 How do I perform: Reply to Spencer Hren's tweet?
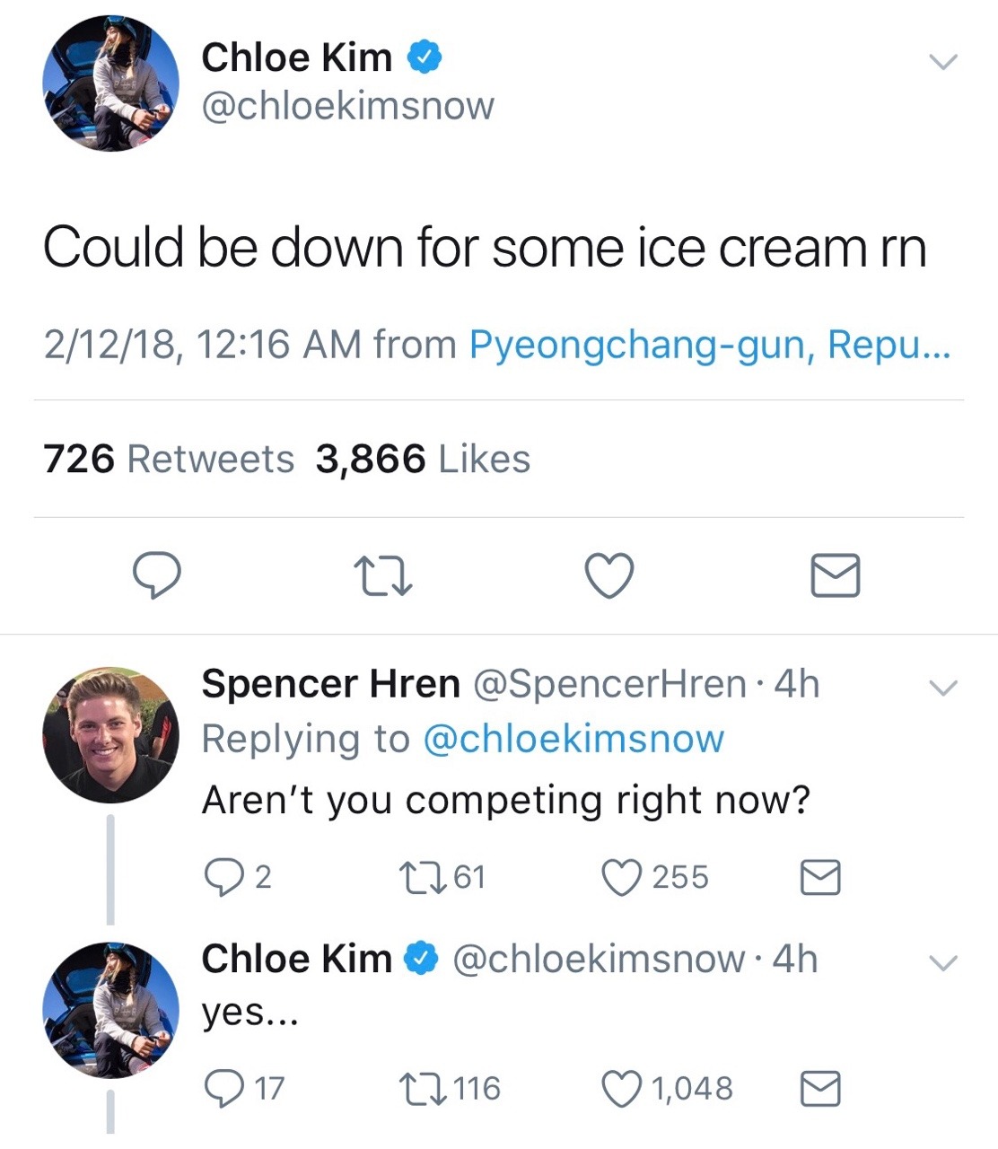coord(220,877)
